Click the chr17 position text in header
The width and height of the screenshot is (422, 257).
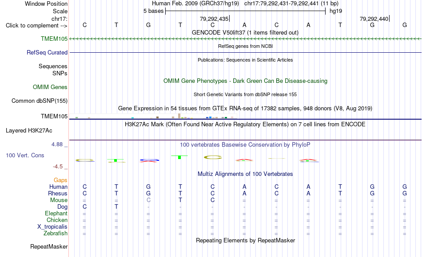click(291, 4)
